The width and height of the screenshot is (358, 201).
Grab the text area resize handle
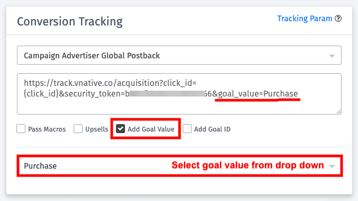[338, 111]
